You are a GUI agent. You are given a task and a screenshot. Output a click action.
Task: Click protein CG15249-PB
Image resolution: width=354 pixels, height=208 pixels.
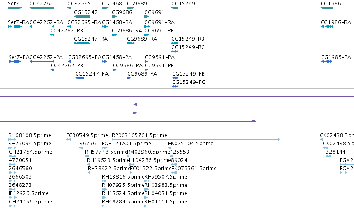click(176, 78)
